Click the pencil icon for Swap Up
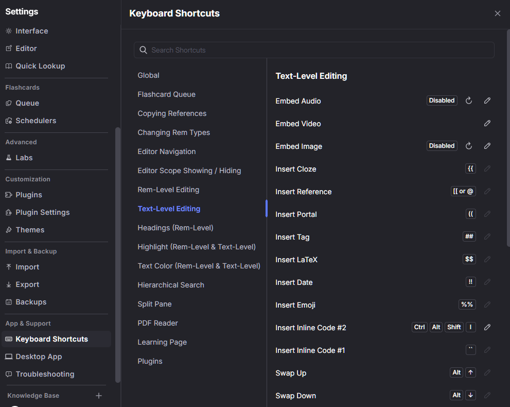510x407 pixels. coord(487,372)
